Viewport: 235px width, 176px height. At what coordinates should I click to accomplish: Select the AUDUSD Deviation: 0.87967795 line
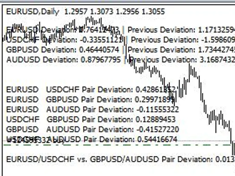point(63,60)
